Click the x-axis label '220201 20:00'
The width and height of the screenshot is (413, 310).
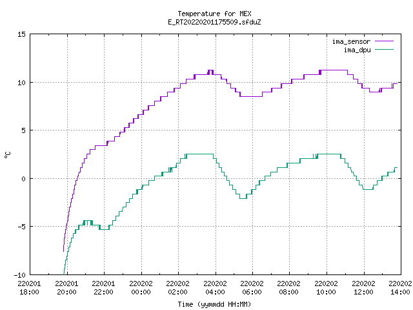click(x=66, y=288)
